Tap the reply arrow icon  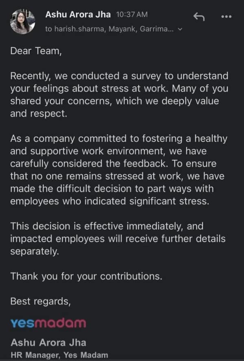click(x=199, y=17)
